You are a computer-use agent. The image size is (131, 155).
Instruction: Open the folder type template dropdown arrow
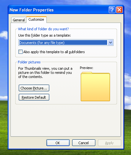coord(110,43)
